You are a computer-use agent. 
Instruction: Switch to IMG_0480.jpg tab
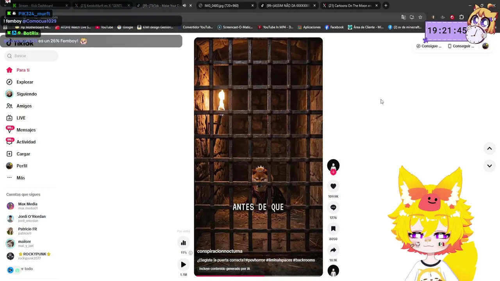coord(225,5)
